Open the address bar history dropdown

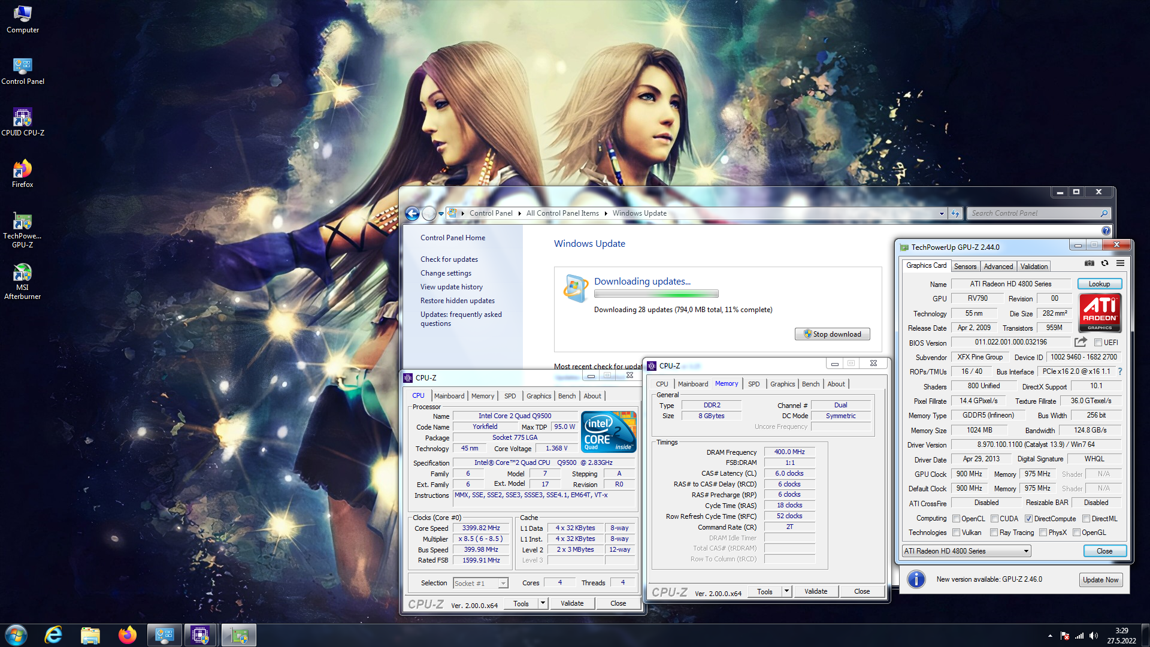pyautogui.click(x=942, y=213)
